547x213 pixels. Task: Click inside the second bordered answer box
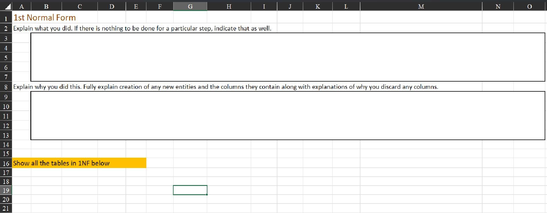pyautogui.click(x=288, y=116)
